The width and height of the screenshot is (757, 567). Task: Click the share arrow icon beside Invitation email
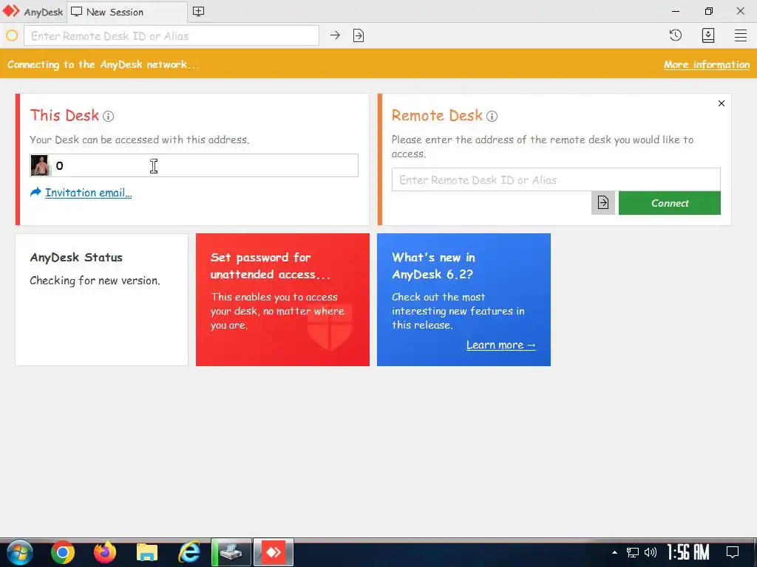tap(35, 193)
